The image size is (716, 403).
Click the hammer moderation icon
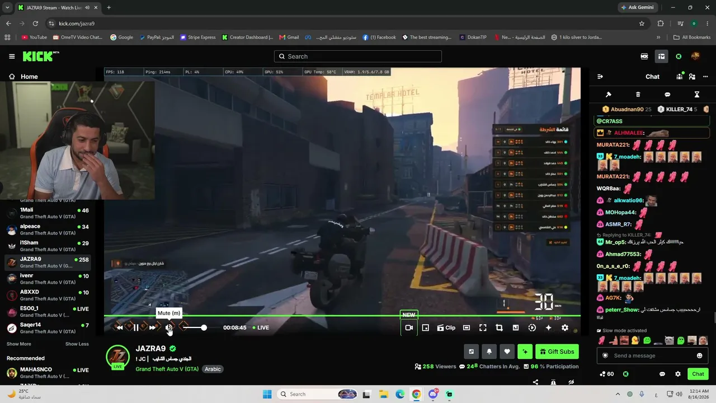click(x=609, y=95)
